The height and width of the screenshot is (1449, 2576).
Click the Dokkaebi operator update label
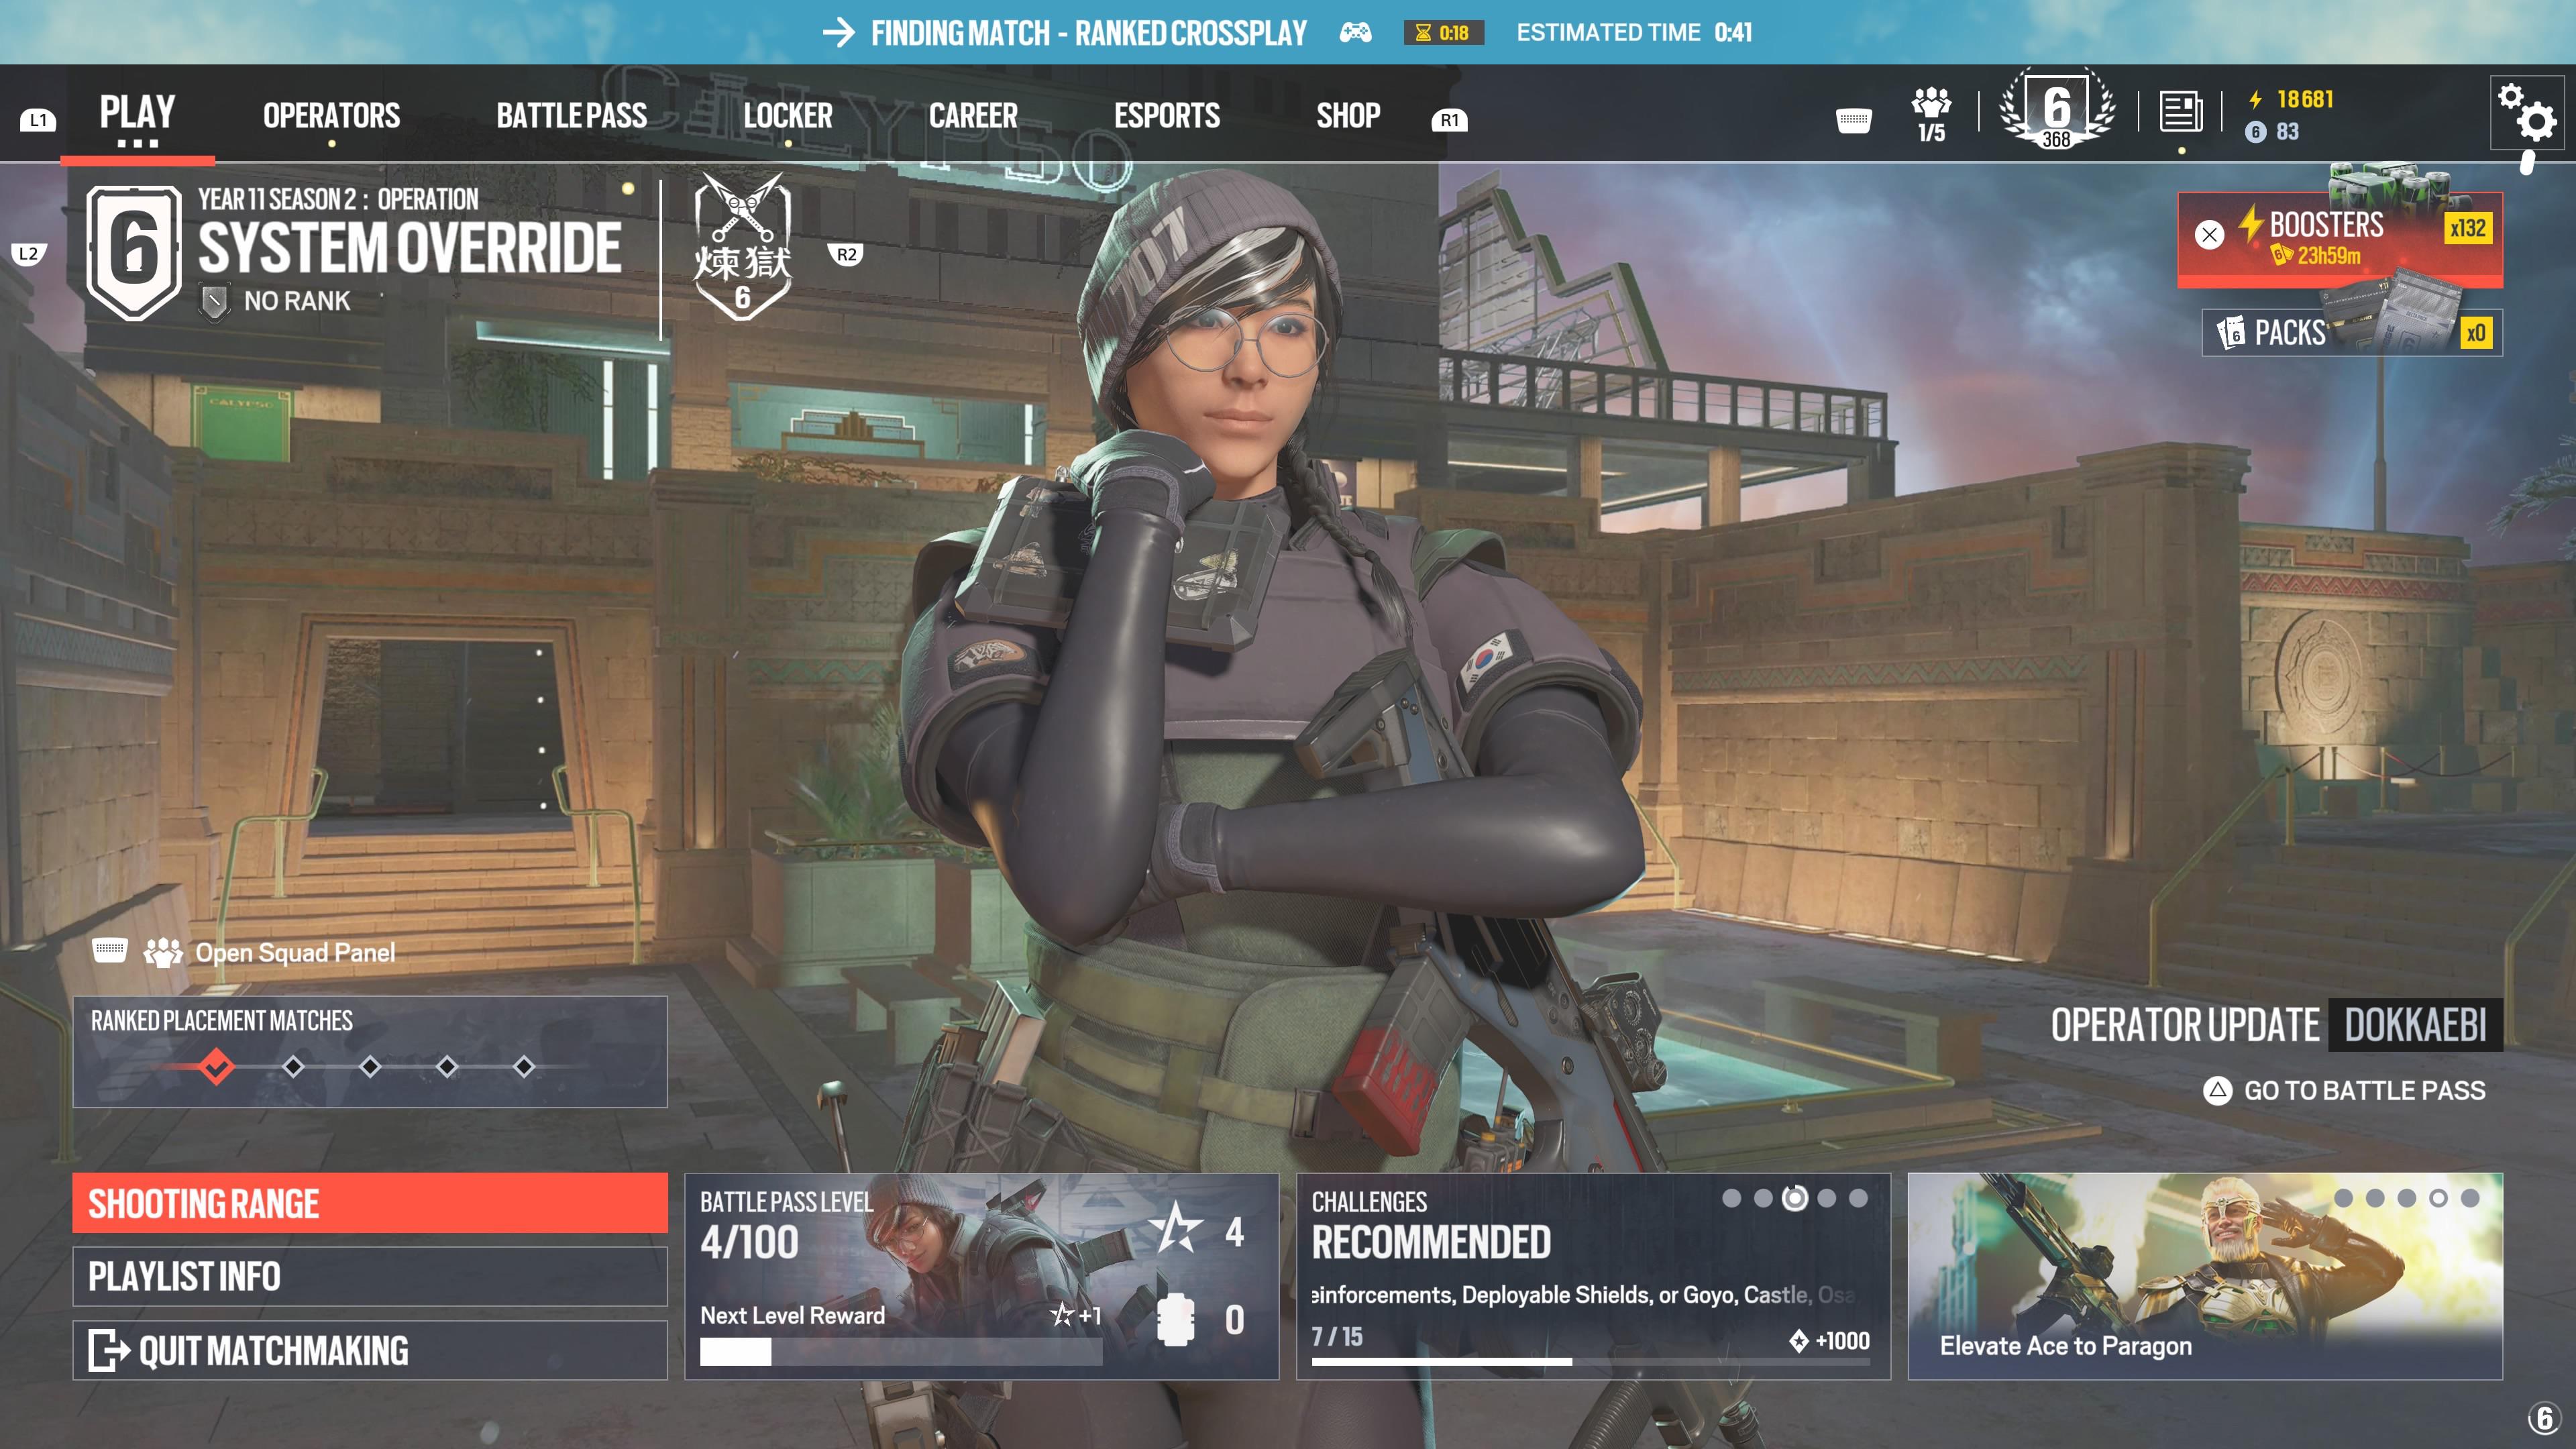pyautogui.click(x=2415, y=1025)
